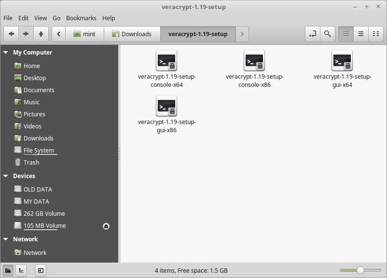Open the Bookmarks menu

click(x=81, y=18)
